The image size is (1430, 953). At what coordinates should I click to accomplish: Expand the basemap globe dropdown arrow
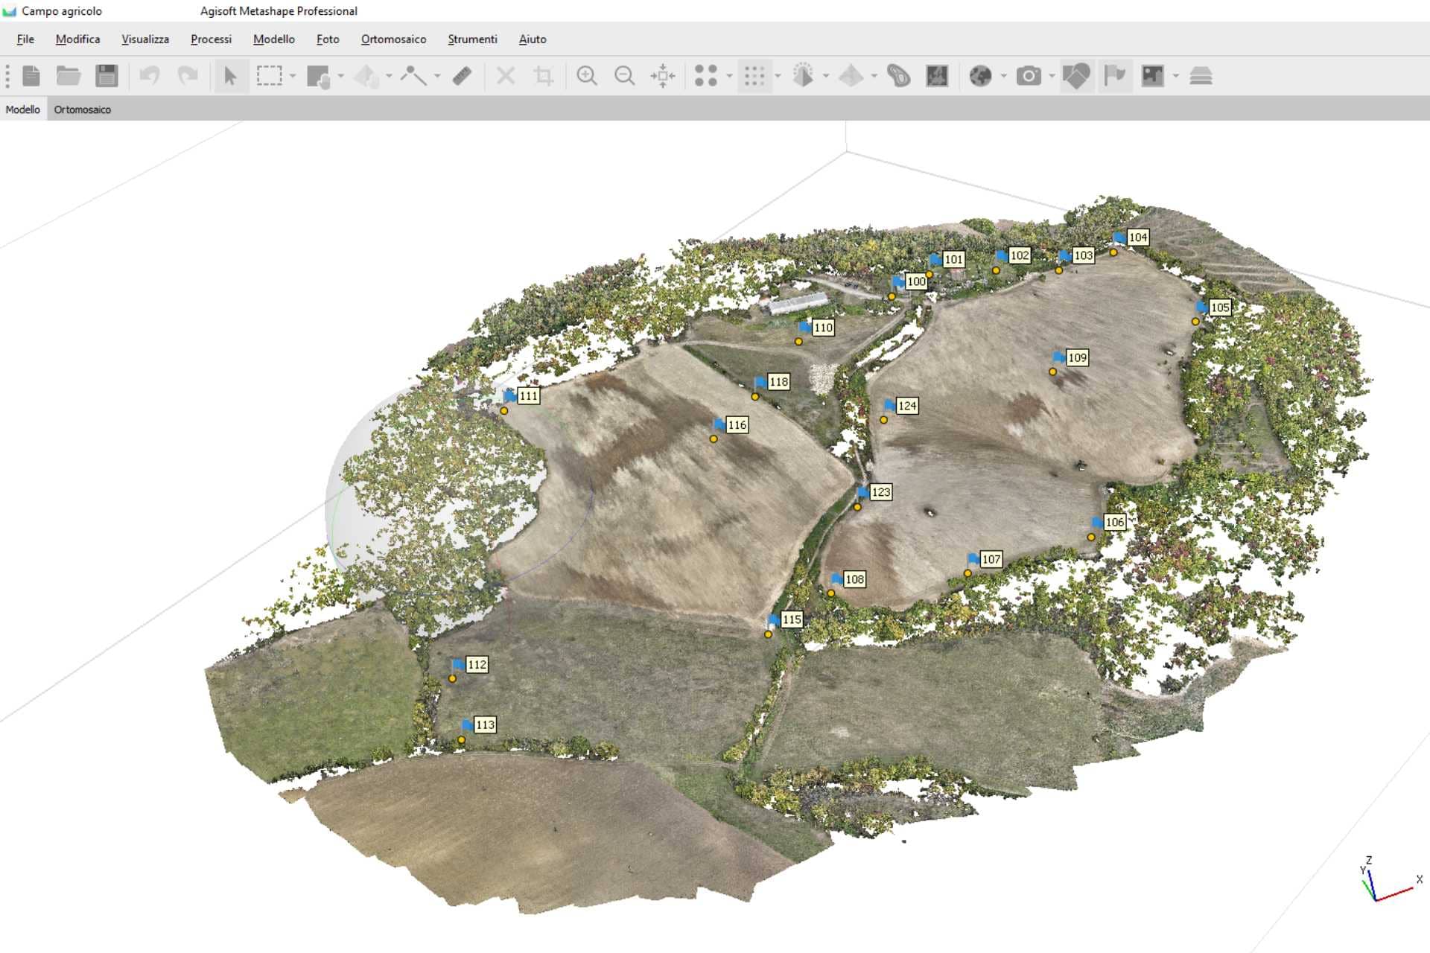pos(1003,76)
